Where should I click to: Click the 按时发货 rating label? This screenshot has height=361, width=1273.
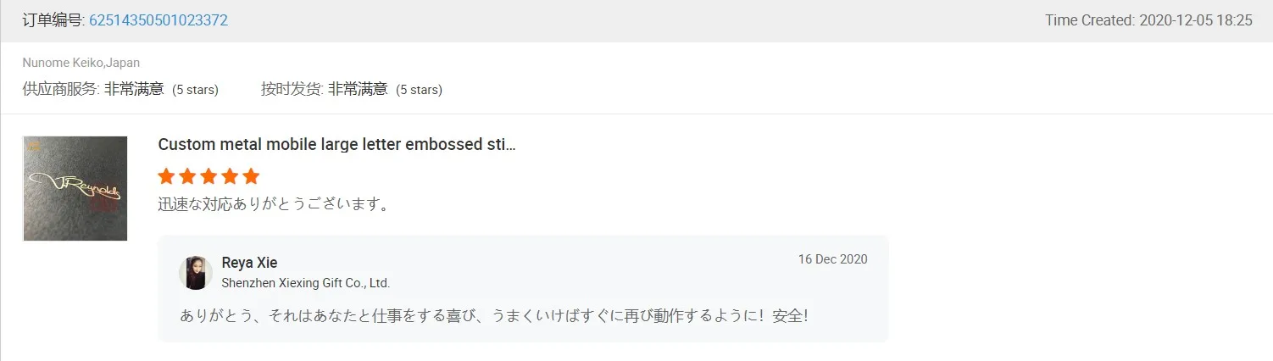point(292,89)
